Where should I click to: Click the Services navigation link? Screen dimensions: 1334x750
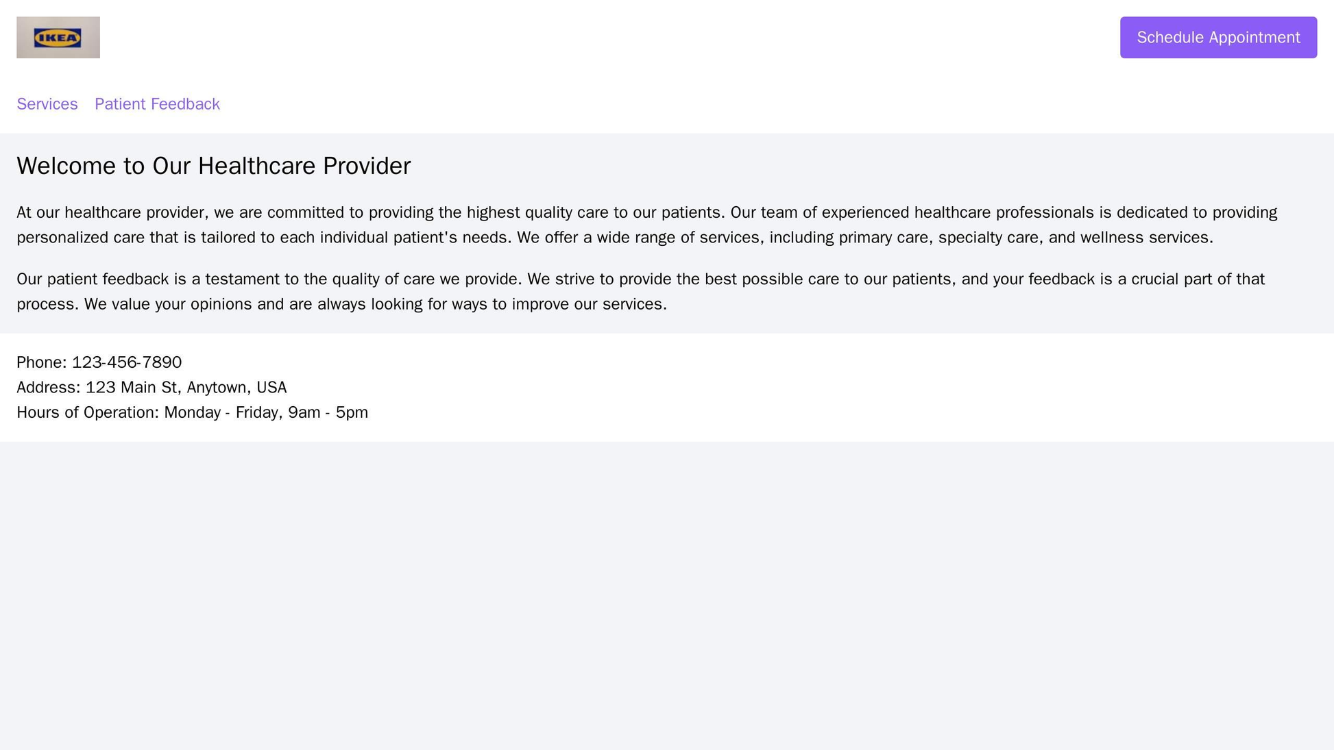(48, 103)
